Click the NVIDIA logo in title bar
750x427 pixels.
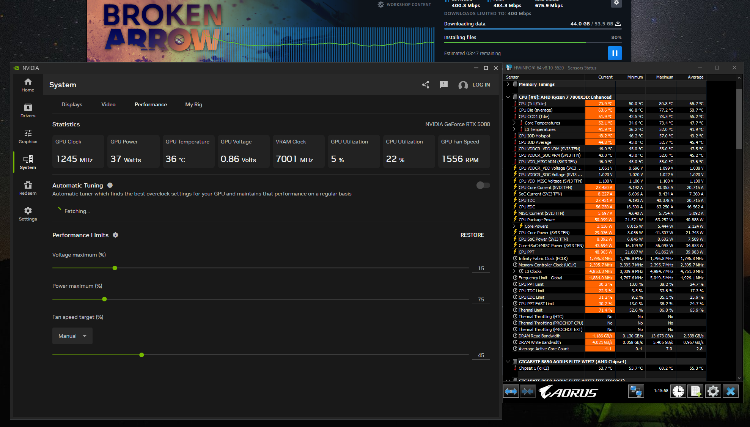click(16, 68)
